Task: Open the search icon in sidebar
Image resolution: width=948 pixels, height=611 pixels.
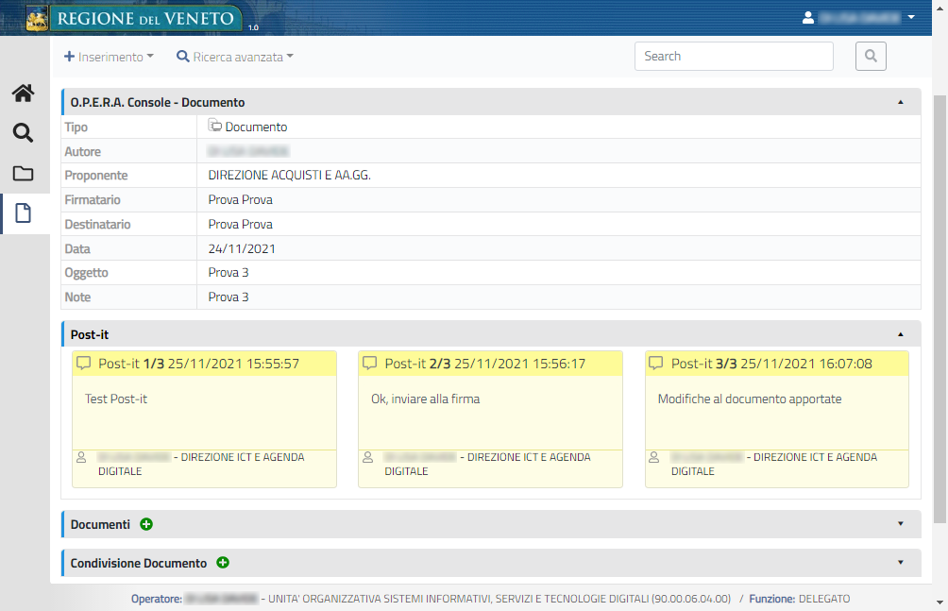Action: [23, 132]
